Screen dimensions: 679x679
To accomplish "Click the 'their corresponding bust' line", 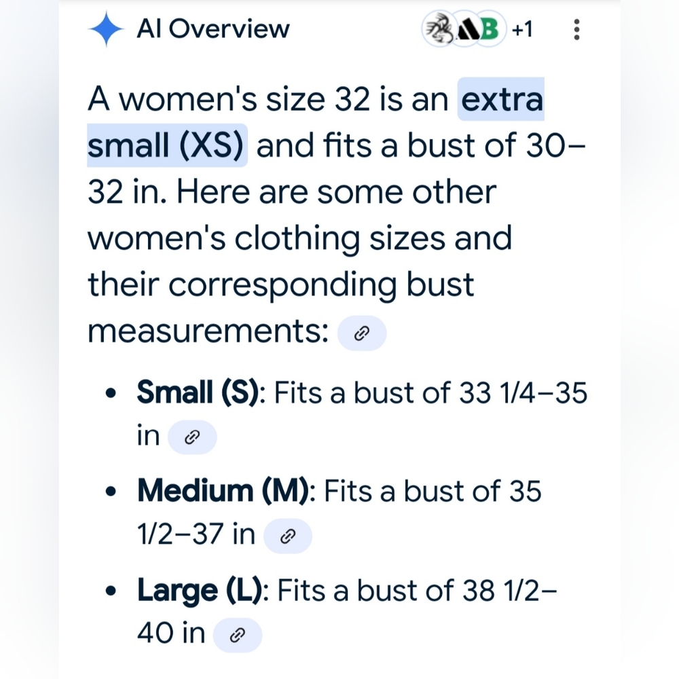I will [x=280, y=285].
